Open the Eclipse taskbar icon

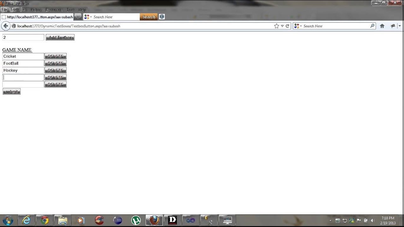coord(118,220)
